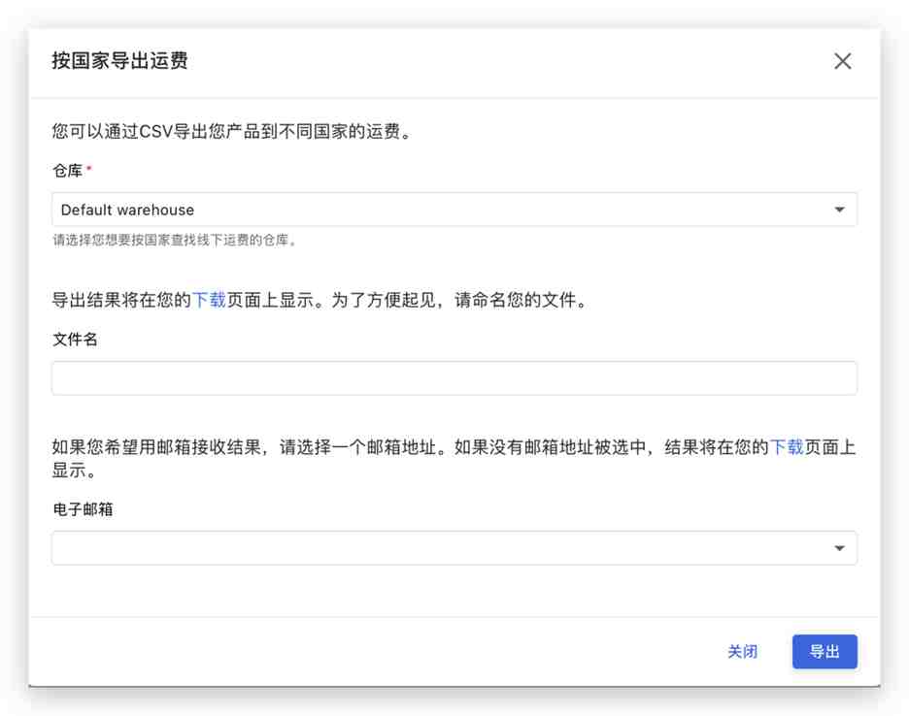
Task: Click the blue 导出 button
Action: (825, 652)
